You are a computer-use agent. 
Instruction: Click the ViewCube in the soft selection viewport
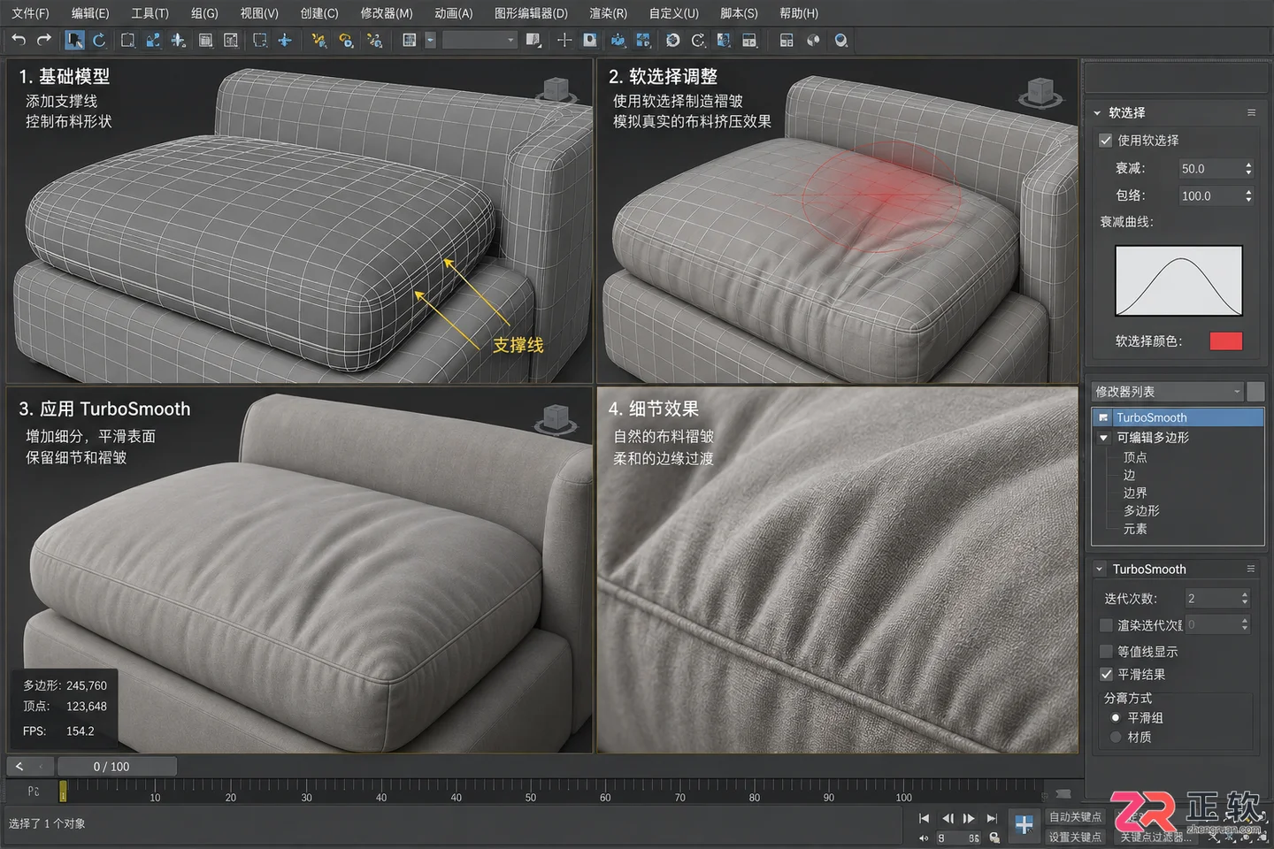click(1040, 92)
